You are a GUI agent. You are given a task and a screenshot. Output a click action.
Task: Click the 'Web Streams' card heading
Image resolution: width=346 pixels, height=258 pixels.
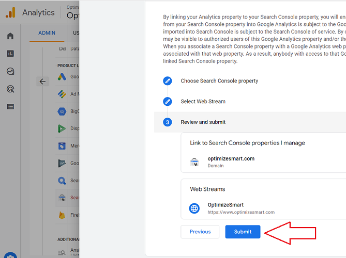[207, 189]
